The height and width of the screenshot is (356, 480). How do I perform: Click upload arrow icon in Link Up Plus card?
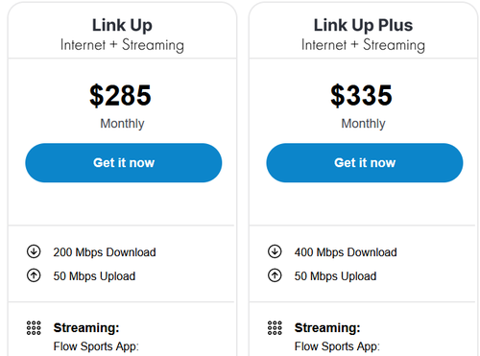pos(275,275)
